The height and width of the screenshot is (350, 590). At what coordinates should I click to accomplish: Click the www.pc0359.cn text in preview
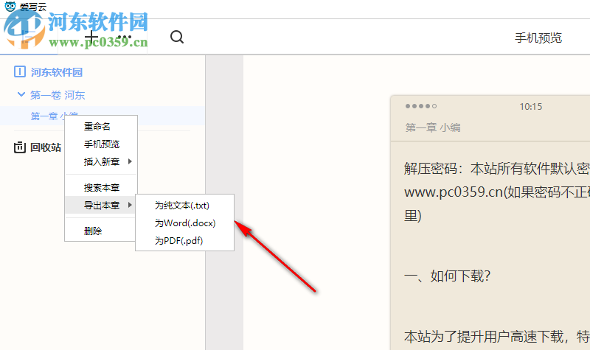coord(454,192)
